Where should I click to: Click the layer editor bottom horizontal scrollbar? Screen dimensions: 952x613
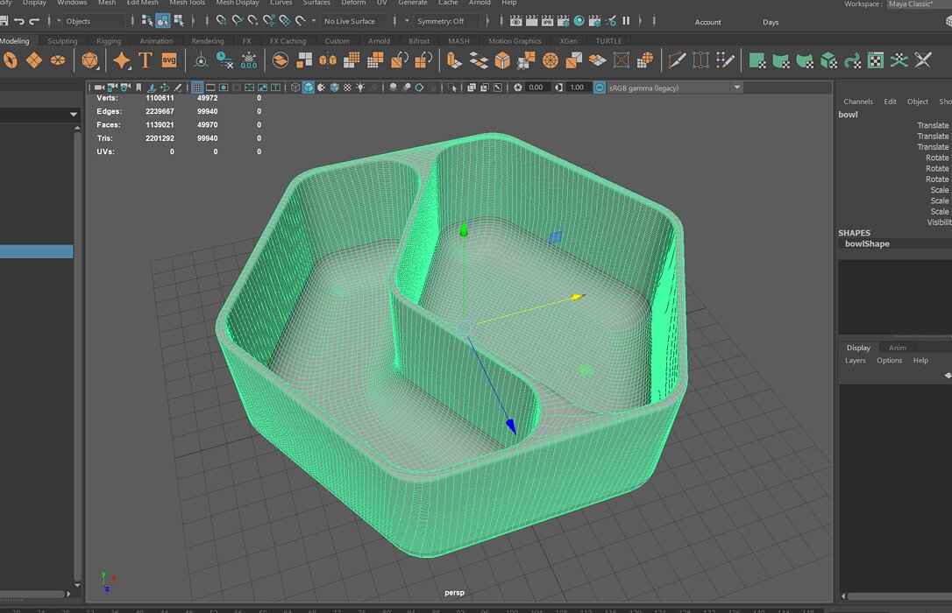point(899,596)
